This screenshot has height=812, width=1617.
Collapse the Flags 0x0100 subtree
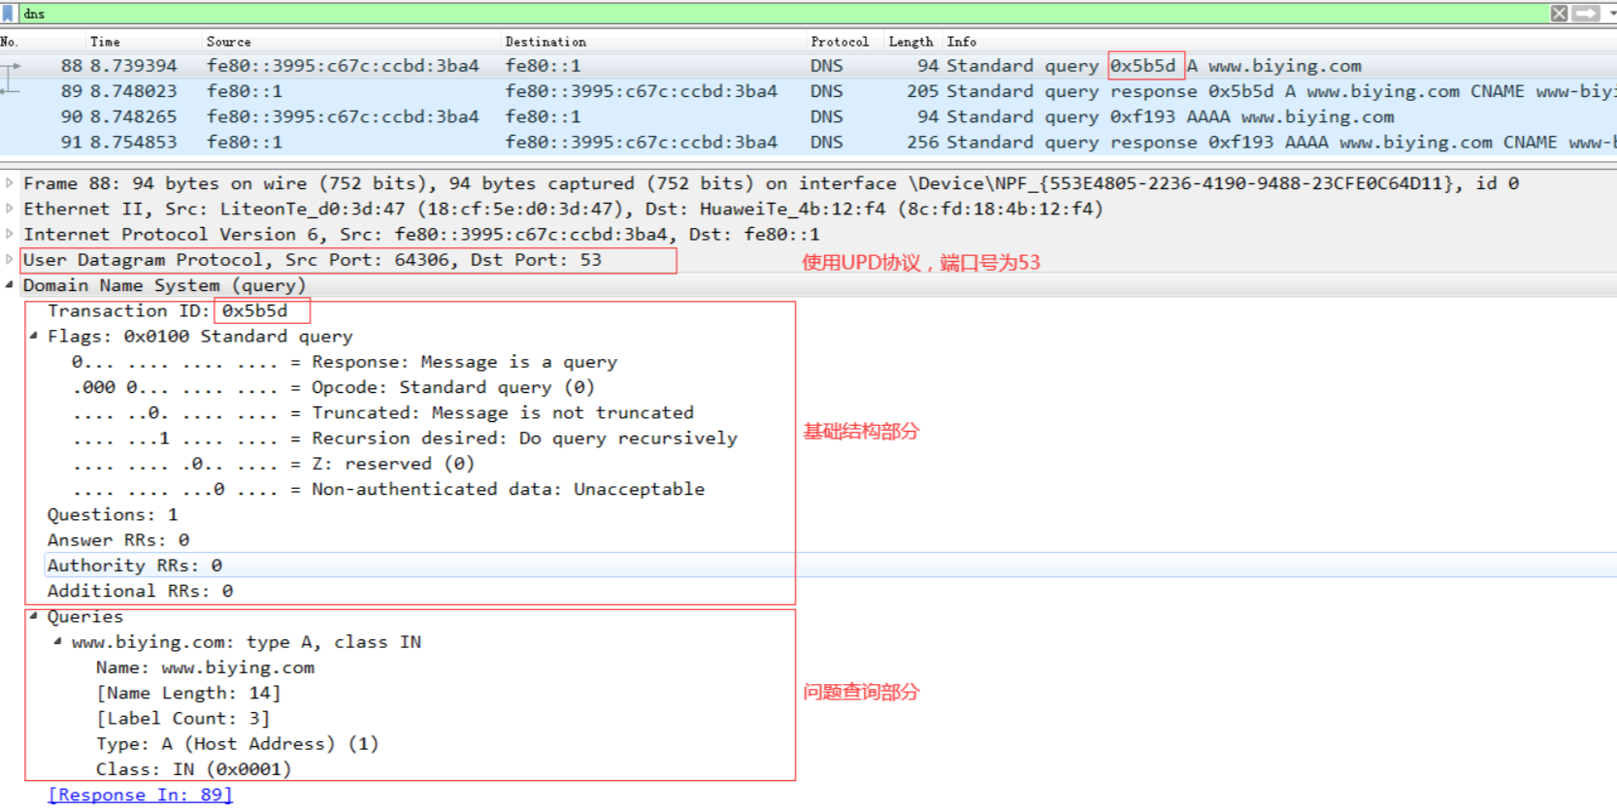tap(34, 336)
